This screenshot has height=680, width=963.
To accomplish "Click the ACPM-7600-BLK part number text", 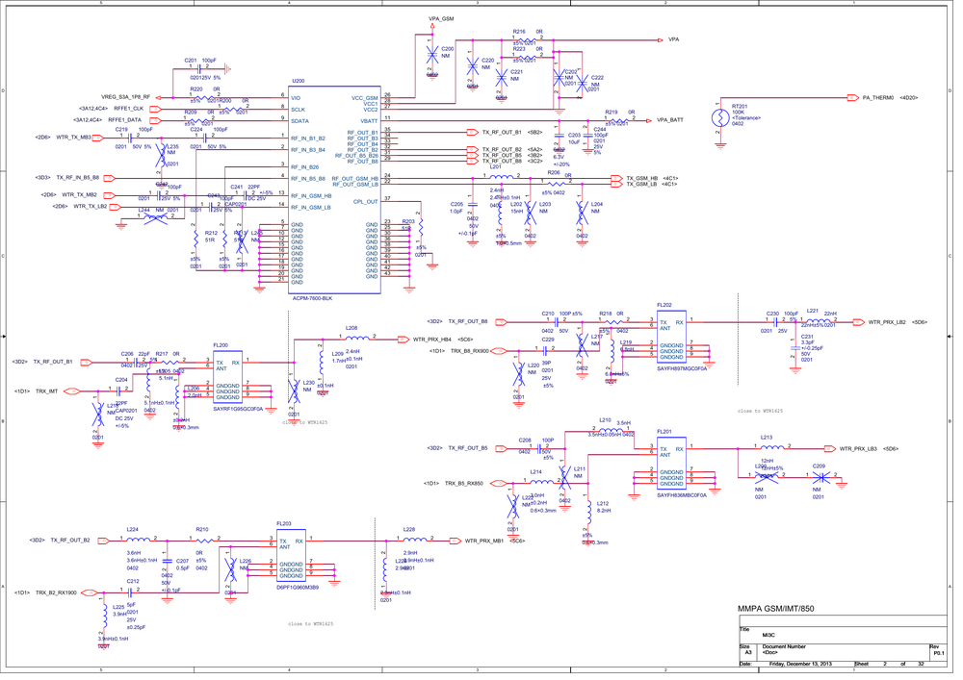I will (x=312, y=298).
